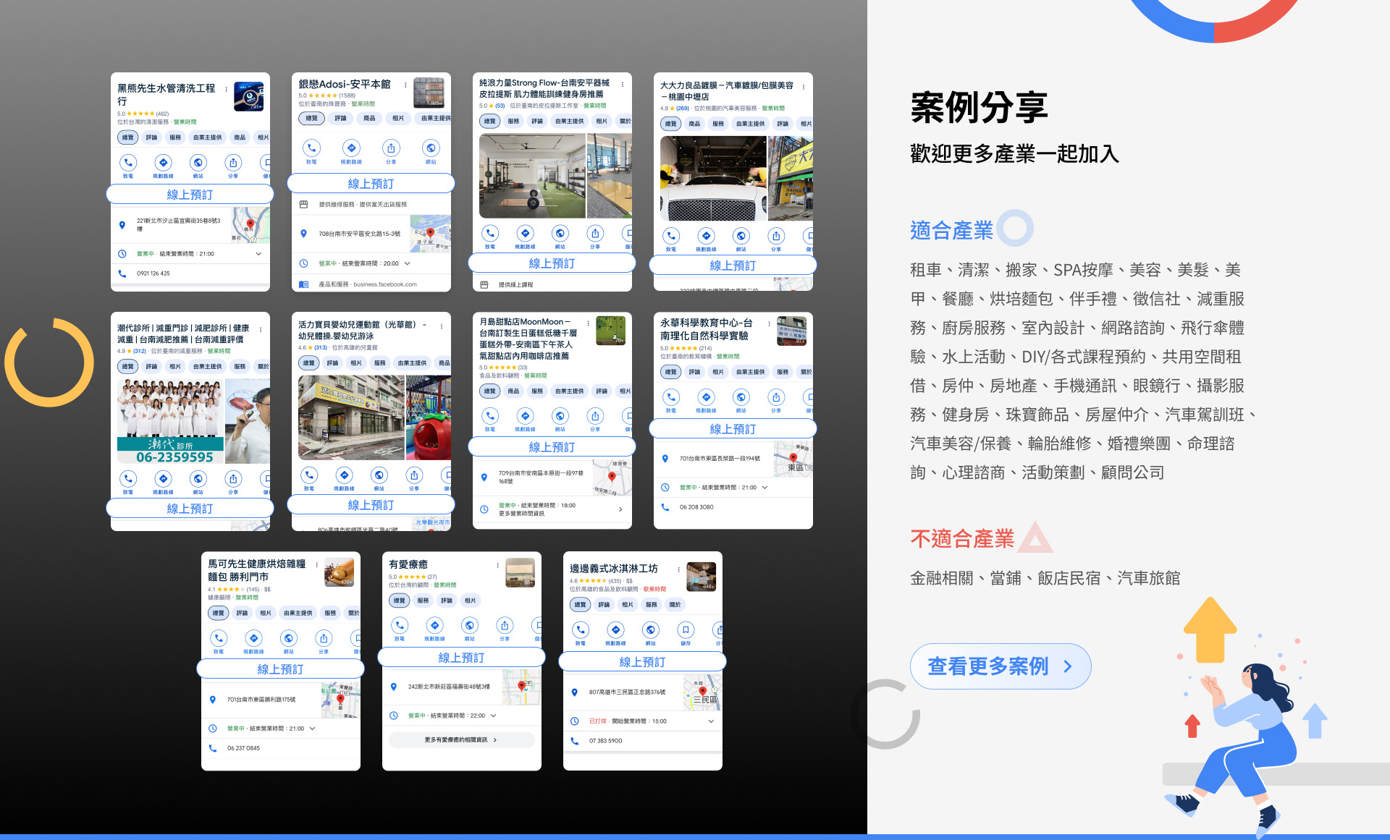Image resolution: width=1390 pixels, height=840 pixels.
Task: Click the share icon in 大大力良品鍍膜 card
Action: pyautogui.click(x=776, y=236)
